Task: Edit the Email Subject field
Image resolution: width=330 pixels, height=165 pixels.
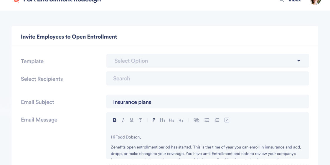Action: (207, 102)
